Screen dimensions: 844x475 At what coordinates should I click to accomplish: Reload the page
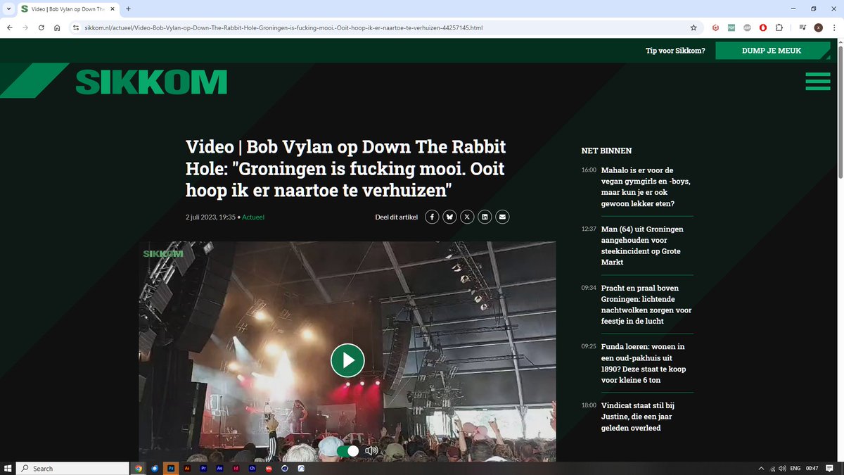coord(41,28)
